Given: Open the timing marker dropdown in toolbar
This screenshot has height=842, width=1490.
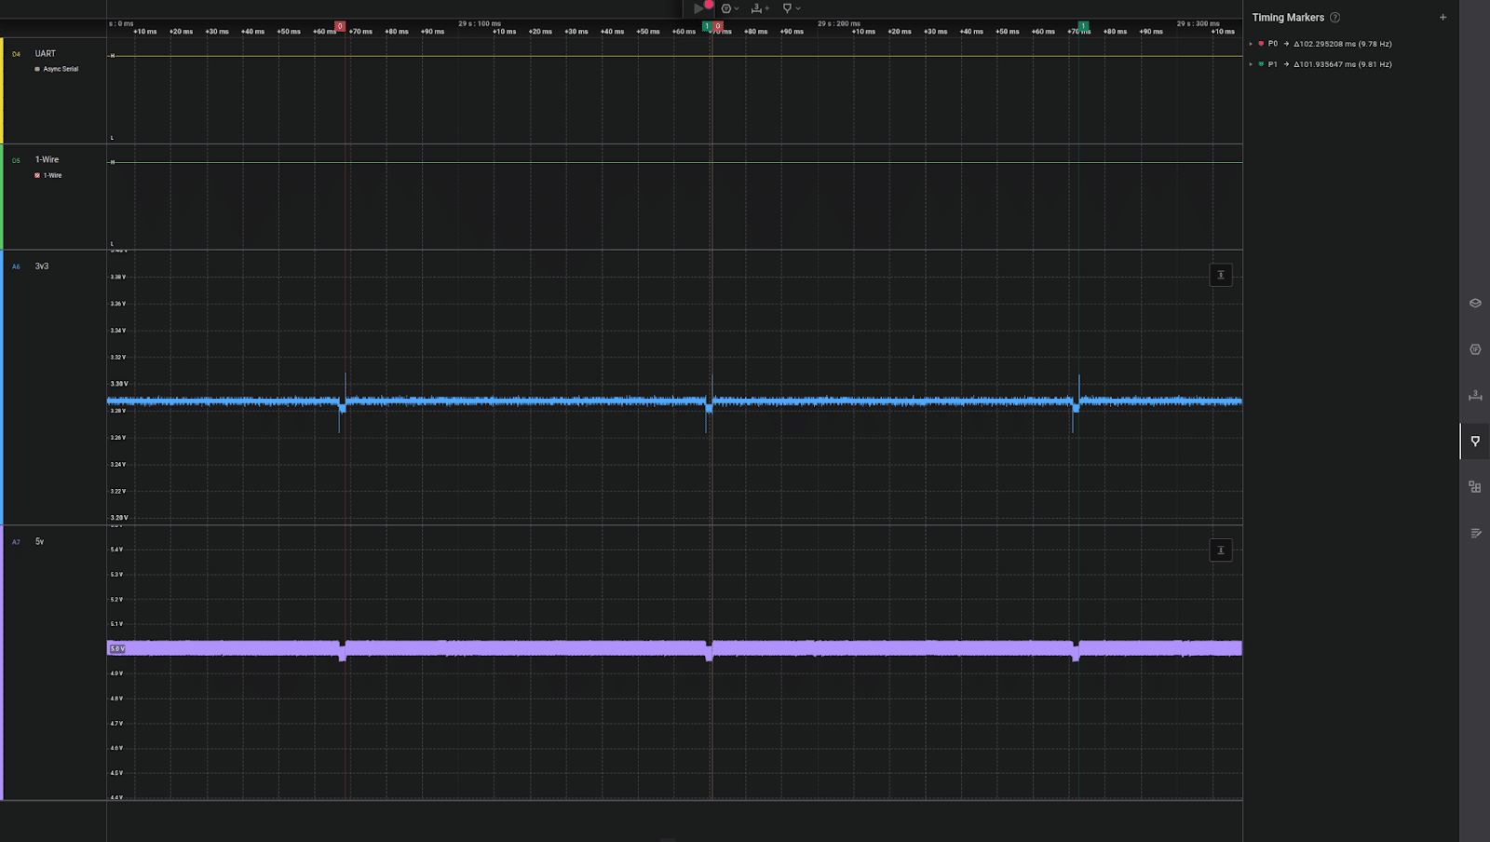Looking at the screenshot, I should coord(791,8).
